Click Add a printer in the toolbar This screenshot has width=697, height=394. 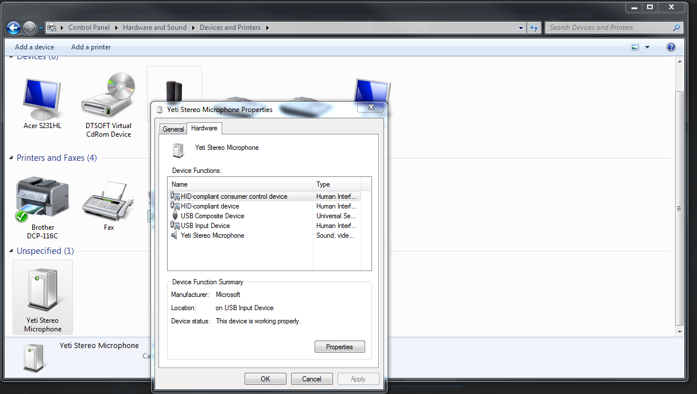coord(91,47)
